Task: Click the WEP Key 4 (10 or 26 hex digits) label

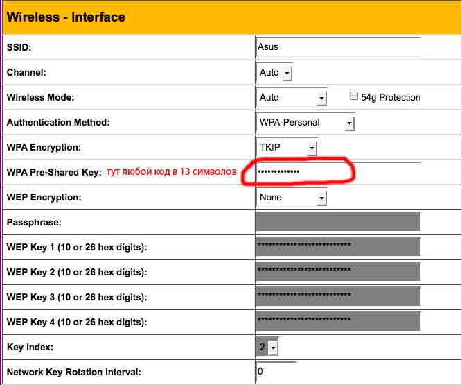Action: pos(77,322)
